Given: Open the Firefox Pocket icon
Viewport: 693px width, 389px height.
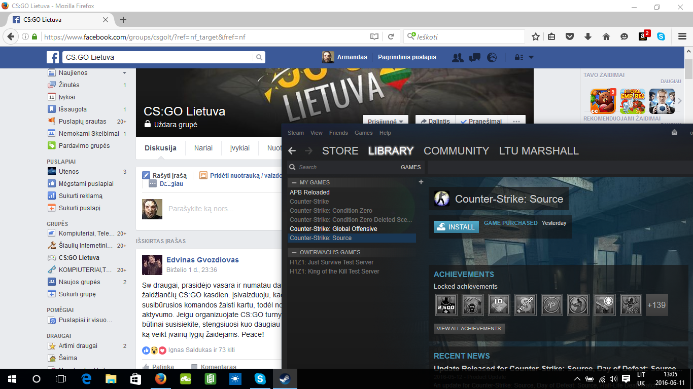Looking at the screenshot, I should point(570,36).
